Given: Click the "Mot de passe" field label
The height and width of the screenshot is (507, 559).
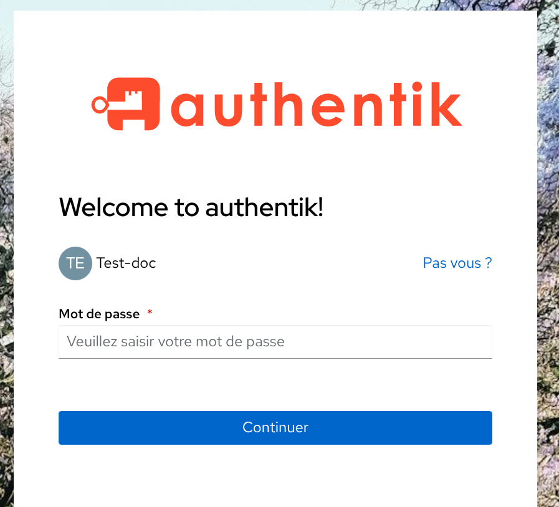Looking at the screenshot, I should point(99,314).
